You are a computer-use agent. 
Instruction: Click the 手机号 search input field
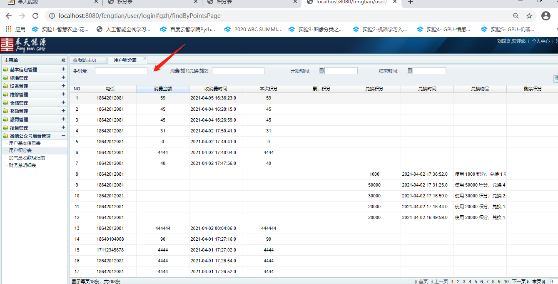pos(121,71)
